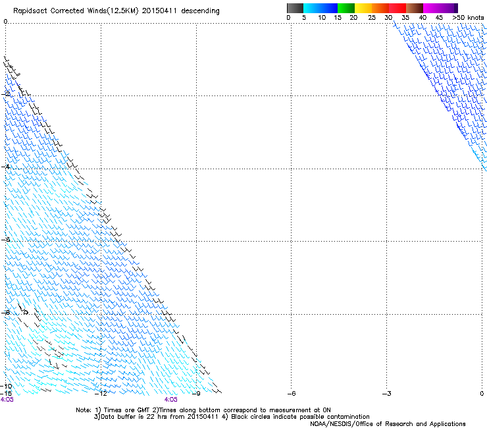Screen dimensions: 487x428
Task: Pick the red 30–35 knots legend swatch
Action: pyautogui.click(x=397, y=8)
